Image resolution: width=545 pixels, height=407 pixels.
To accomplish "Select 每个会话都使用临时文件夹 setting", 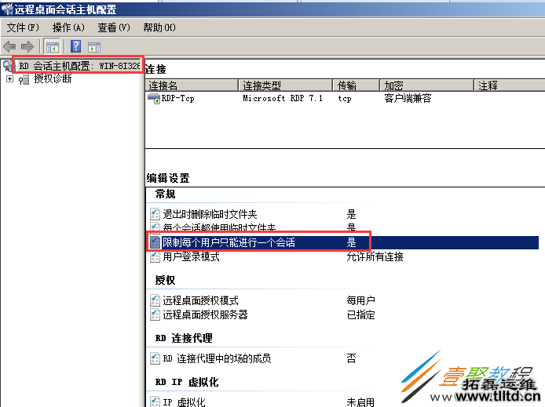I will point(219,228).
